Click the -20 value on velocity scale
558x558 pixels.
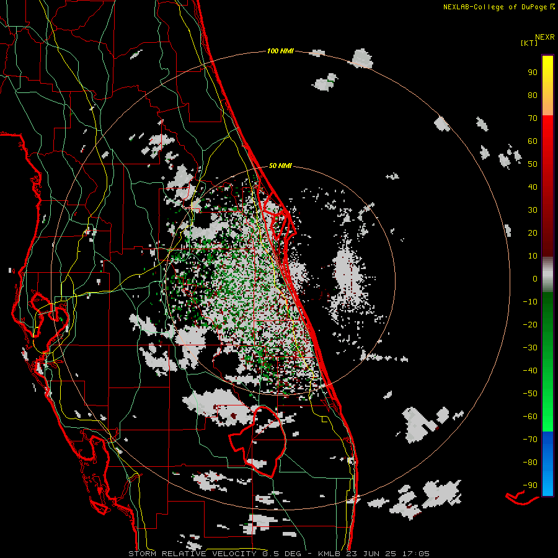[530, 325]
